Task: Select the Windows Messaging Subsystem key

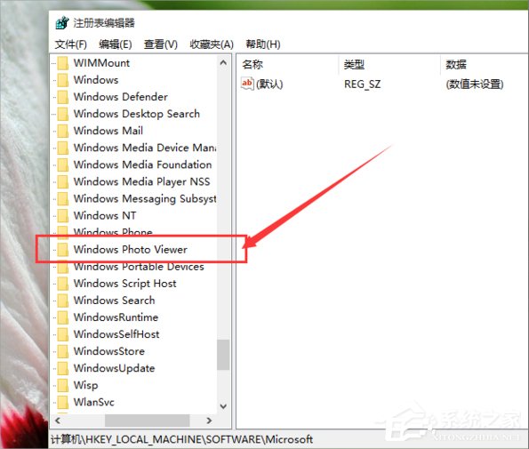Action: [145, 198]
